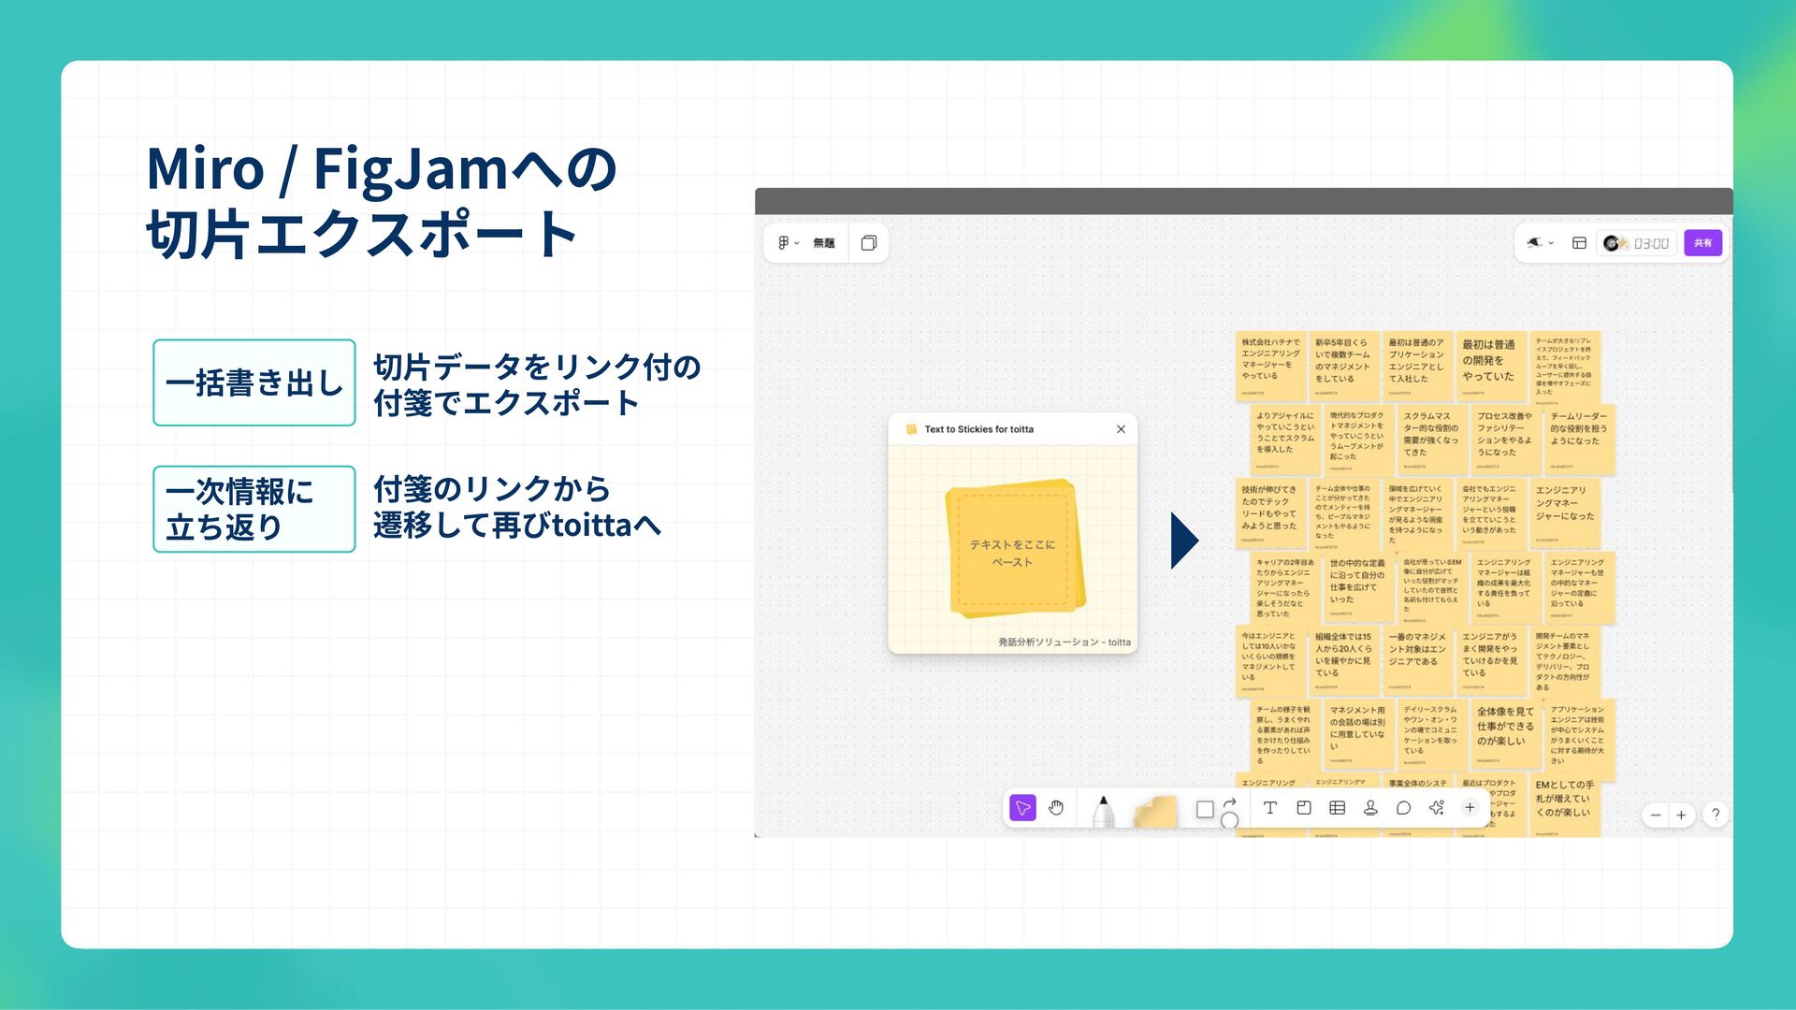Select the sticky 世の中的な定義に沿って自分の仕事を広げていった

(1358, 587)
